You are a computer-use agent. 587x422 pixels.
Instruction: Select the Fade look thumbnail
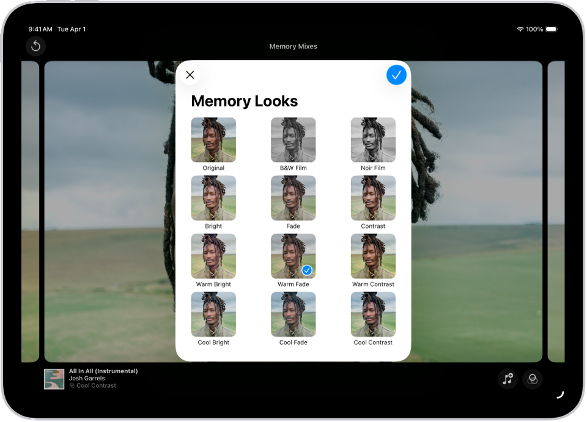pyautogui.click(x=293, y=198)
